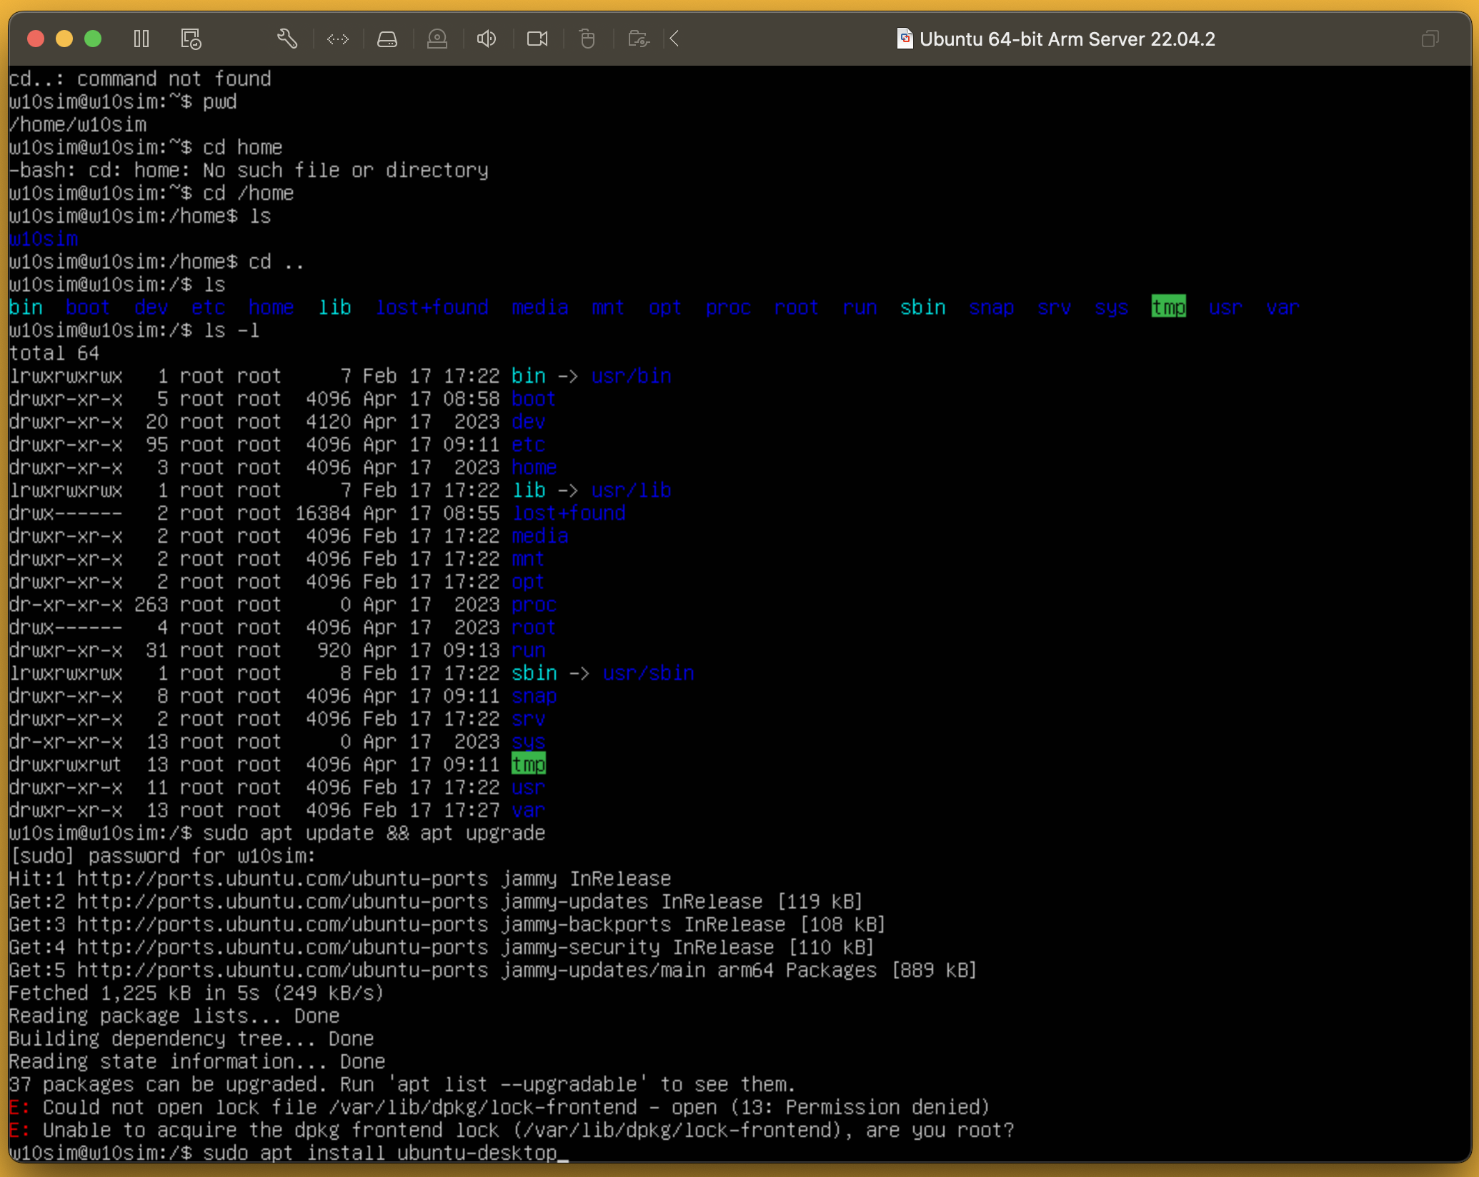Click 'Reading package lists... Done' line

pyautogui.click(x=174, y=1016)
